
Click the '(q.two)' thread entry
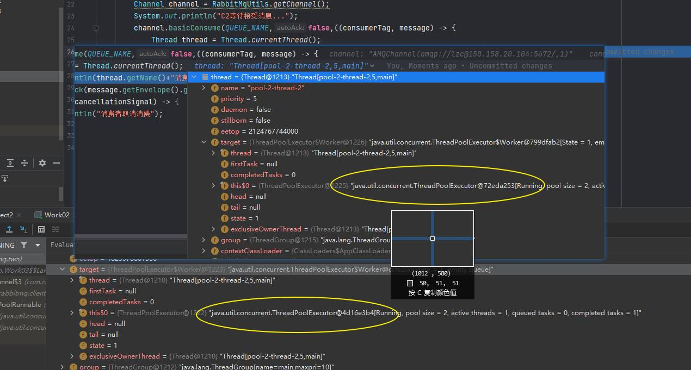pyautogui.click(x=23, y=259)
